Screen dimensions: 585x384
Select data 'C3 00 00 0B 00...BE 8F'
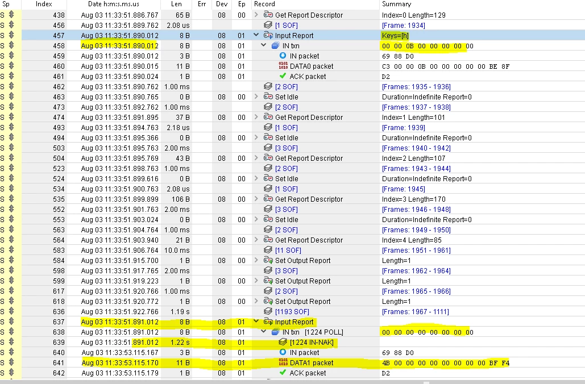[x=446, y=66]
